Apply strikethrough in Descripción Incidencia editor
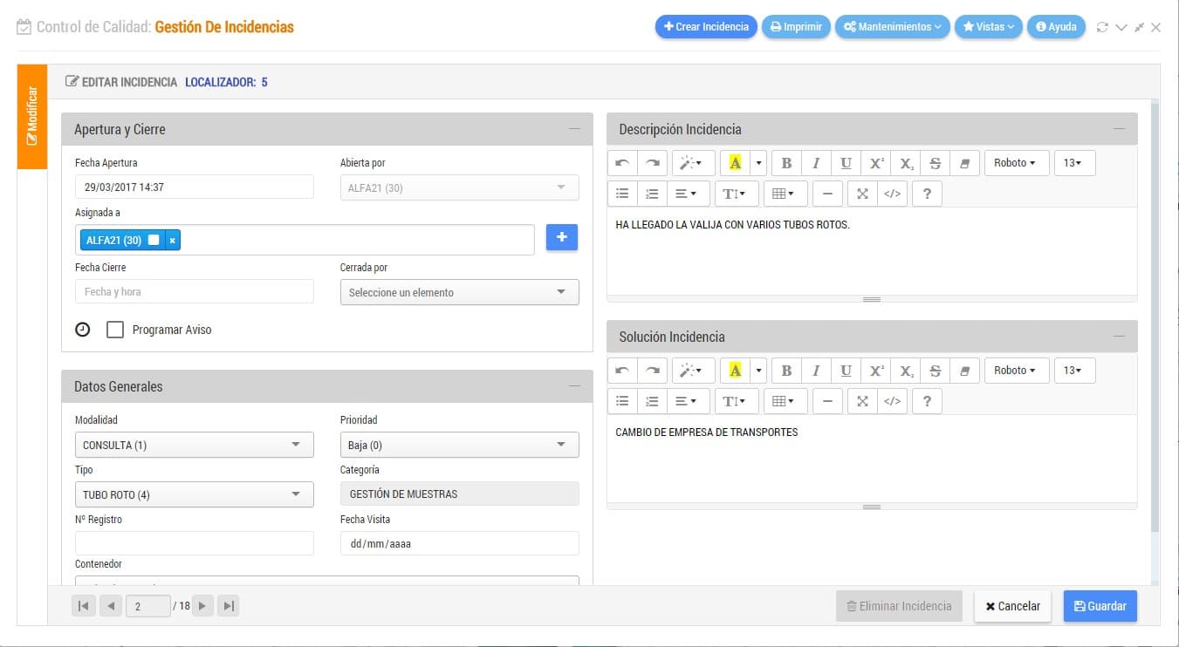 (936, 163)
